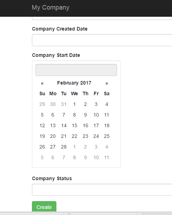Select February 12 in the calendar

pos(42,125)
